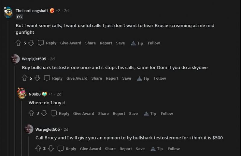Viewport: 241px width, 156px height.
Task: Open N0ob8 username profile link
Action: 35,94
